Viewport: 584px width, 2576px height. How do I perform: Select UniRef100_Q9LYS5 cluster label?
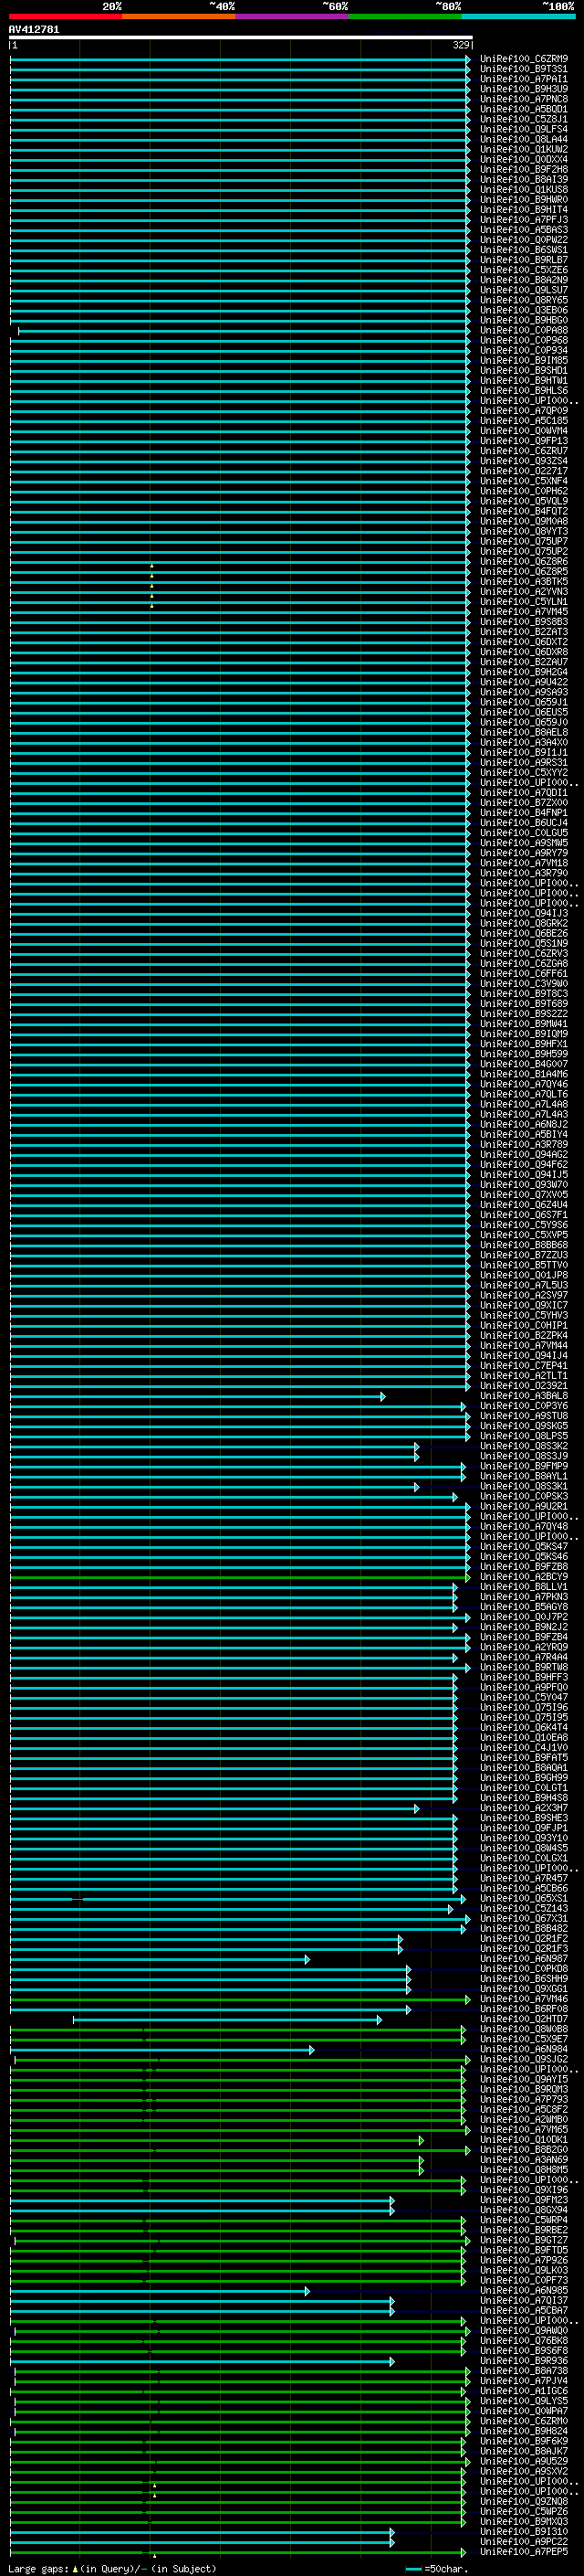(524, 2401)
